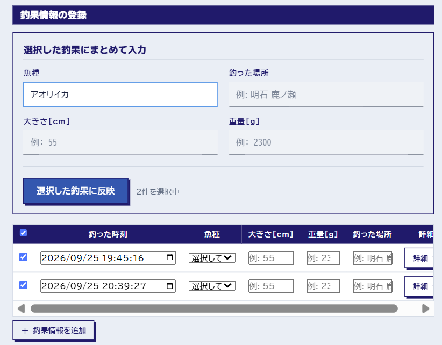Click the 釣った場所 column header

pyautogui.click(x=373, y=234)
